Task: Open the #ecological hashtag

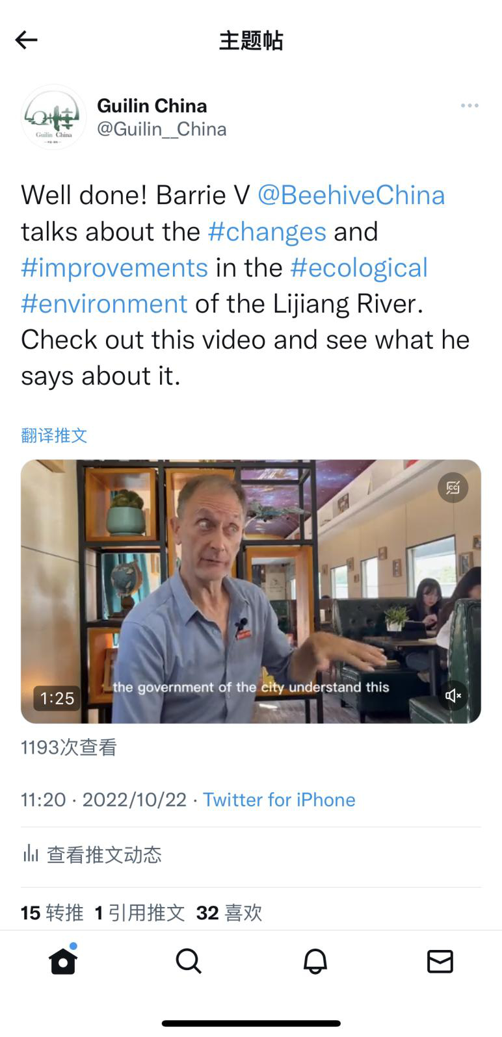Action: (359, 268)
